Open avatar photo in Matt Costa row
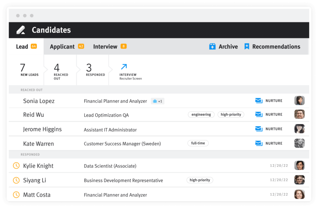The width and height of the screenshot is (318, 208). (x=299, y=194)
